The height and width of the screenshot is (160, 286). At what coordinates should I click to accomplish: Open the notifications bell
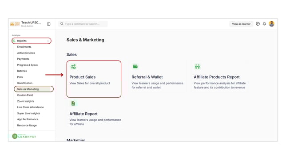coord(264,24)
